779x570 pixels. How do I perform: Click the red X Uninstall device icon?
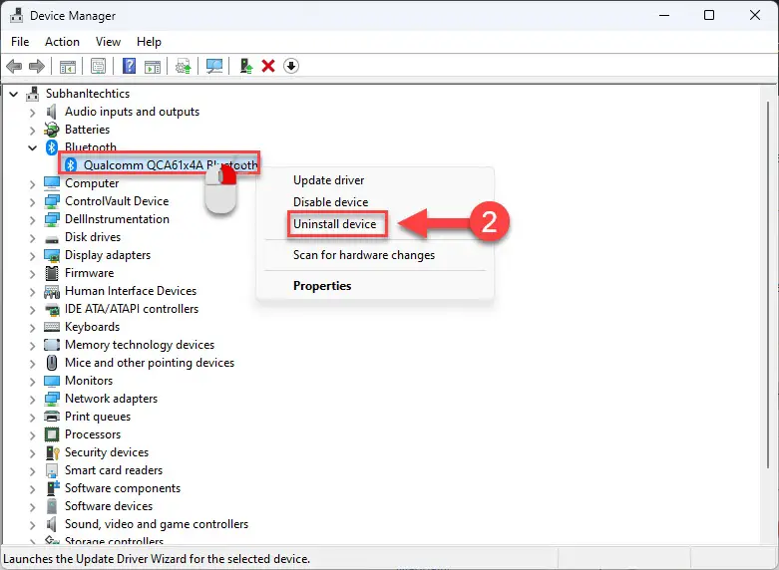[x=268, y=66]
